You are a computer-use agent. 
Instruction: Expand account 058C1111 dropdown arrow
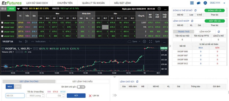224,3
